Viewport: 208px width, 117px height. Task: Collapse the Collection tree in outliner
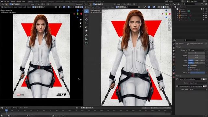tap(175, 9)
